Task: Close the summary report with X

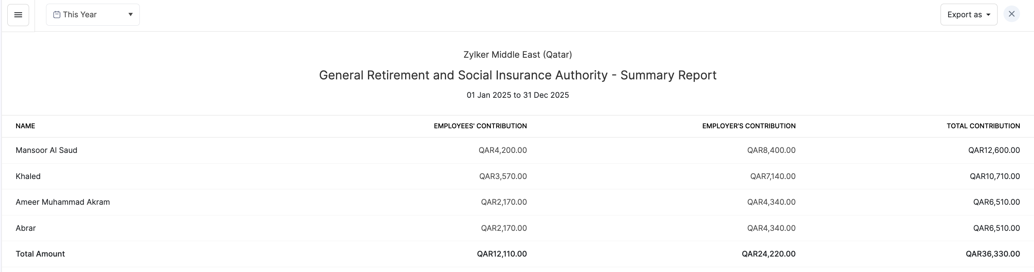Action: 1012,14
